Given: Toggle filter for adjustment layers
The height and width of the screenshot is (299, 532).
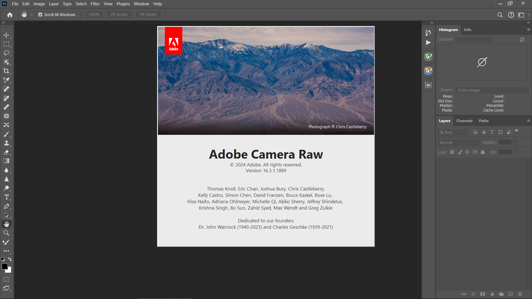Looking at the screenshot, I should coord(484,132).
